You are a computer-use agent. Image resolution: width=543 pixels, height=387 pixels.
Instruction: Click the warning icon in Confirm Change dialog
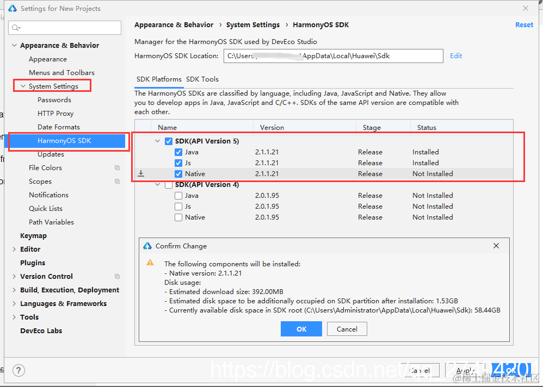point(150,263)
